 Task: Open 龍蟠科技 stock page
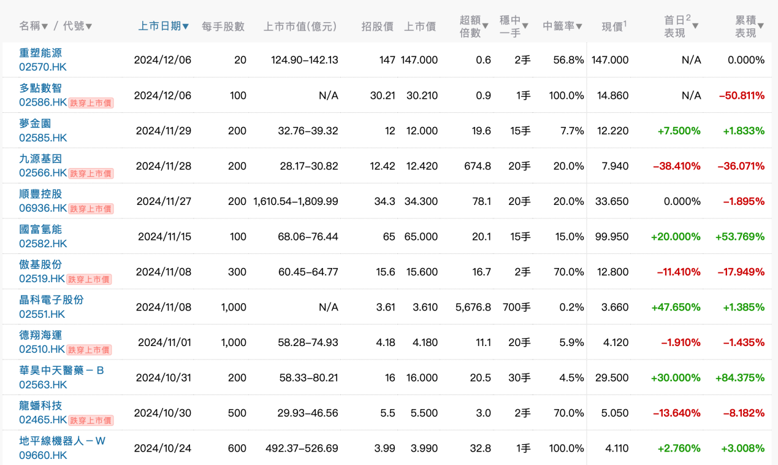coord(40,406)
